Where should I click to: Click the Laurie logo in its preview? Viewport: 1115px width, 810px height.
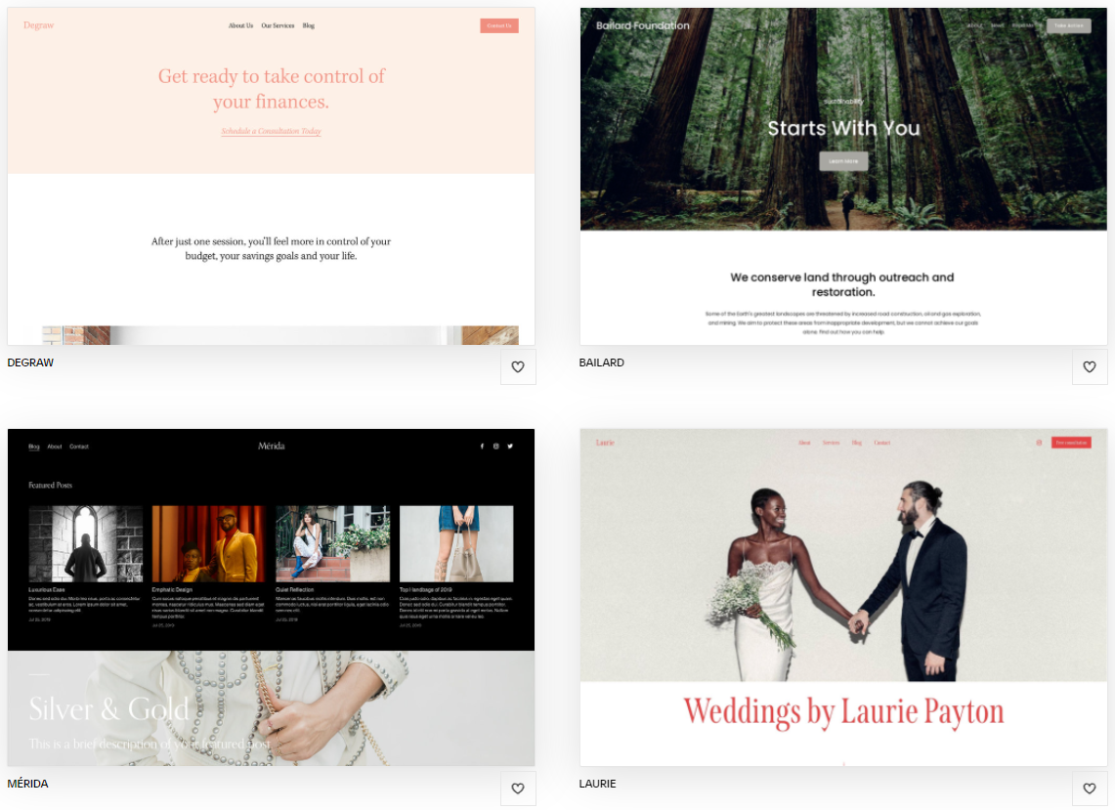pyautogui.click(x=605, y=443)
